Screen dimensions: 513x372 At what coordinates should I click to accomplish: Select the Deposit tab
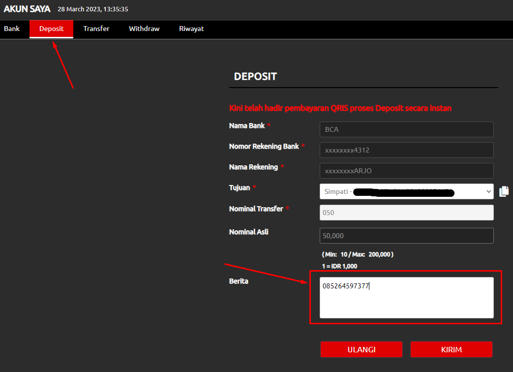tap(52, 29)
